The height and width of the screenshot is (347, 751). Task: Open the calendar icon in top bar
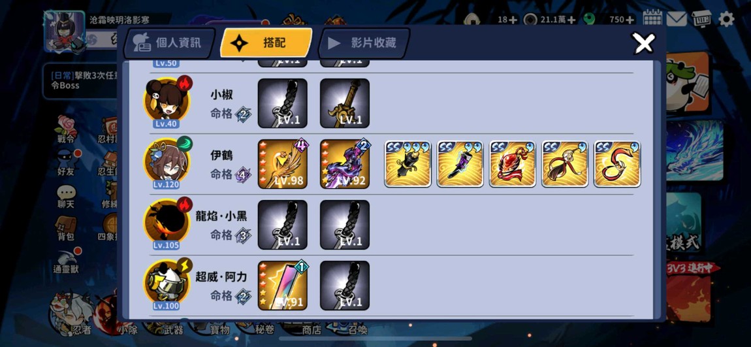pos(652,18)
